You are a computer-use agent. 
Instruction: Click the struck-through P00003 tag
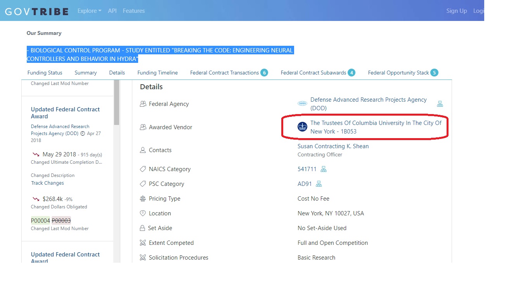click(61, 220)
